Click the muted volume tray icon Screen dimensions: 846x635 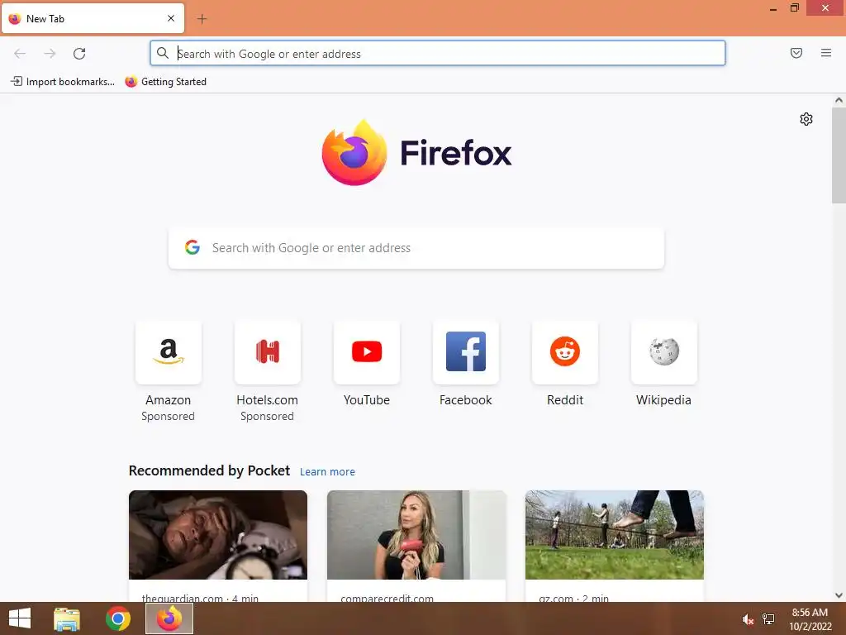coord(748,619)
